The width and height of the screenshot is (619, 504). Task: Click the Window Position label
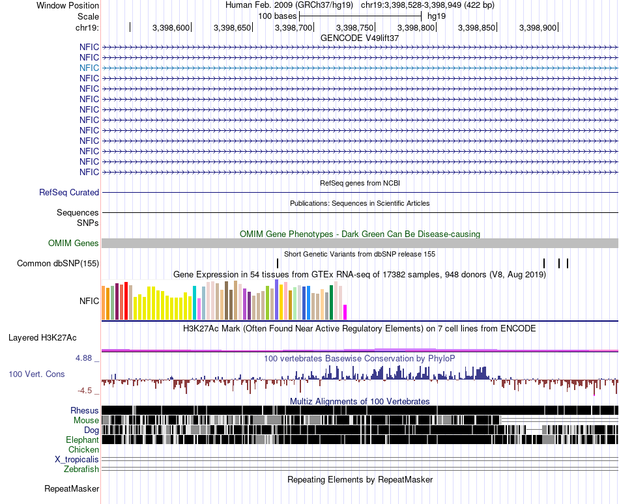click(x=68, y=5)
